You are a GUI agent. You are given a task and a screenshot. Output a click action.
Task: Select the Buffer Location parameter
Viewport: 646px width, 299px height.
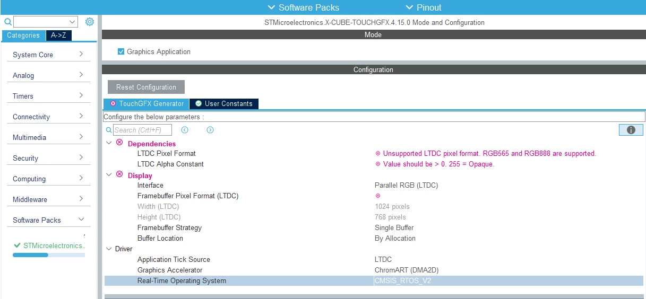[374, 238]
